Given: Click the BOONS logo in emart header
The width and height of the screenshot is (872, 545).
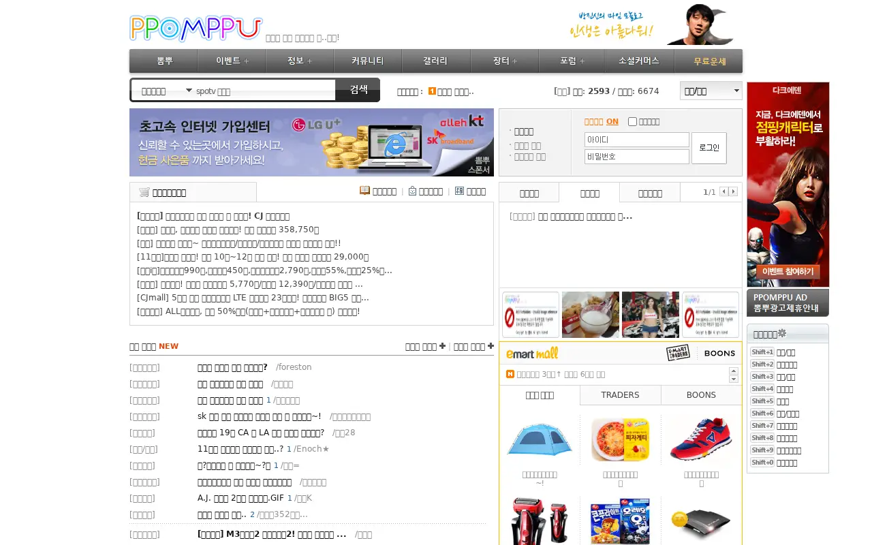Looking at the screenshot, I should click(x=719, y=353).
